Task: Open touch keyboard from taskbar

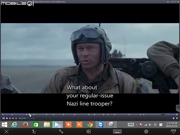Action: (x=131, y=125)
